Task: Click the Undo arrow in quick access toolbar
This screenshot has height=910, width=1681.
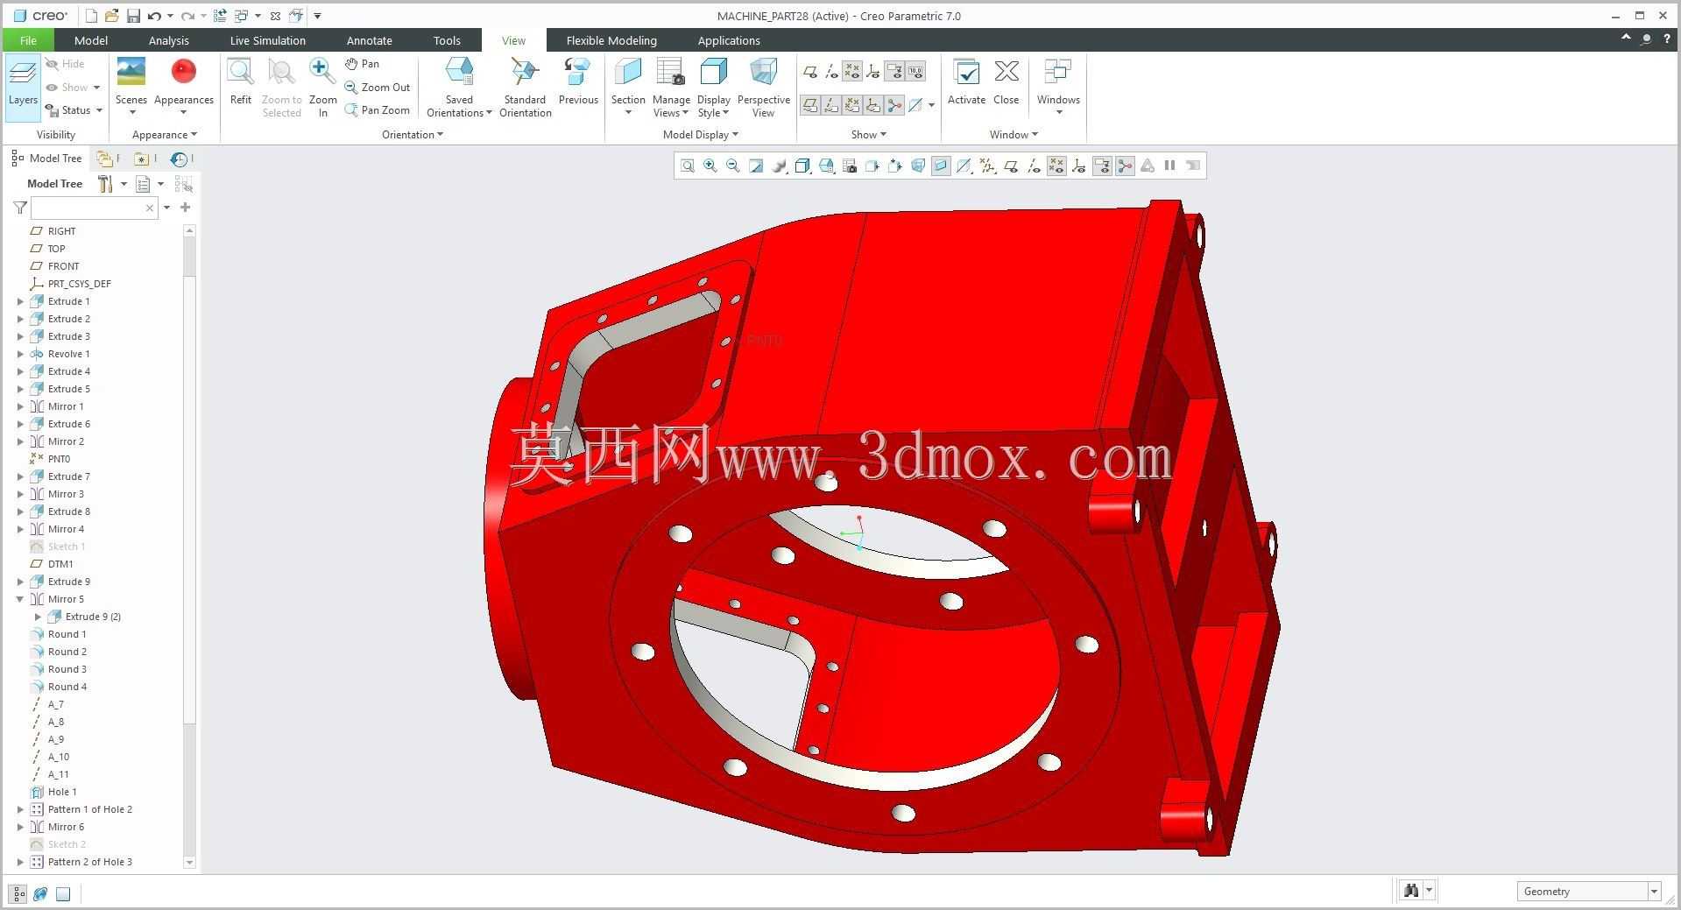Action: 154,16
